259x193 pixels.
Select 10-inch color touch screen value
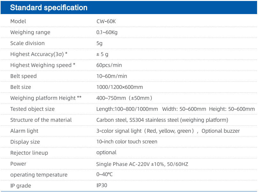coord(127,142)
